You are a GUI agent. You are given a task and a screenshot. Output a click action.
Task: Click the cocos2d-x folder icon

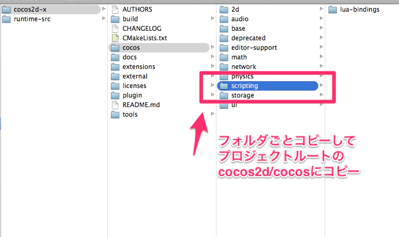(x=6, y=10)
